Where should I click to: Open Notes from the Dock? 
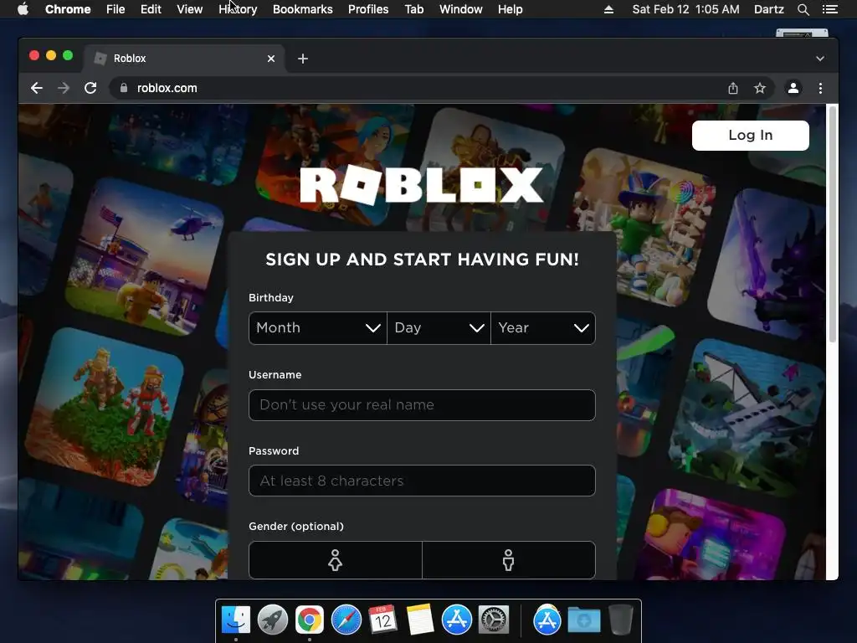tap(420, 620)
